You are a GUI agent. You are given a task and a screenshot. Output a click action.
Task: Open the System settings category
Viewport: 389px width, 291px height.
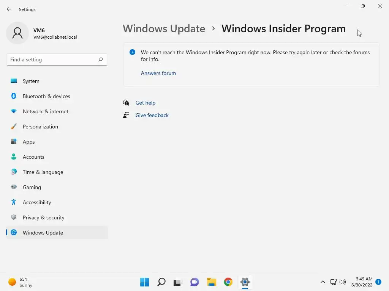(31, 81)
